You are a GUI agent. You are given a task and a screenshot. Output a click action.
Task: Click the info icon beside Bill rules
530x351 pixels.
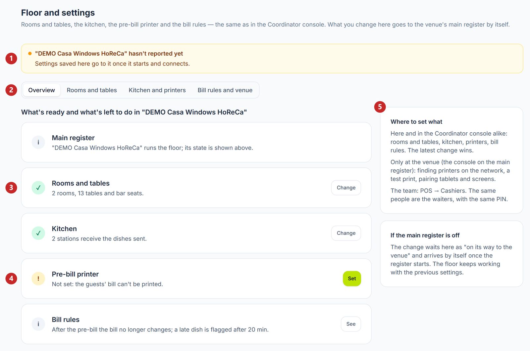click(x=38, y=324)
